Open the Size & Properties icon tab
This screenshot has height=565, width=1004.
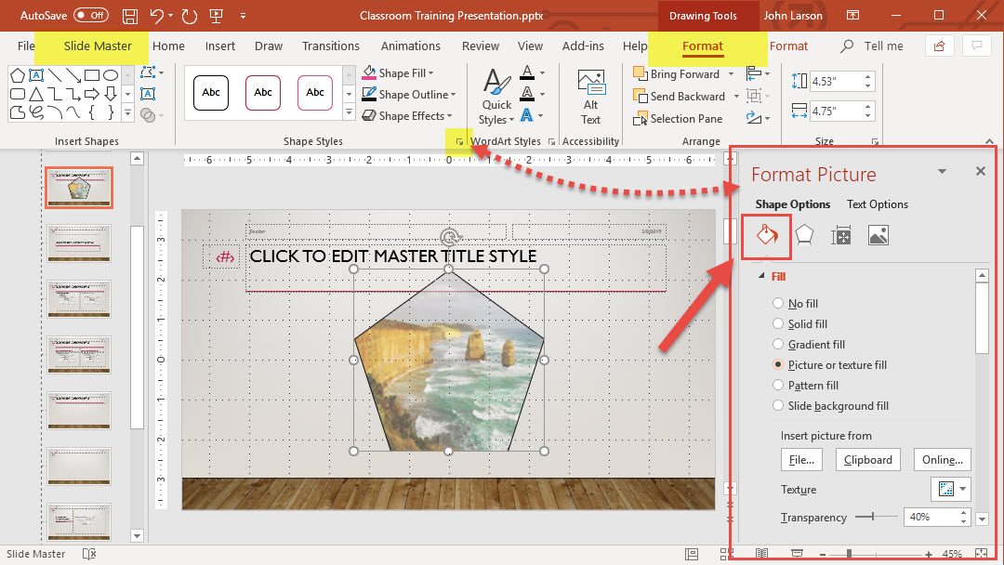[x=841, y=236]
